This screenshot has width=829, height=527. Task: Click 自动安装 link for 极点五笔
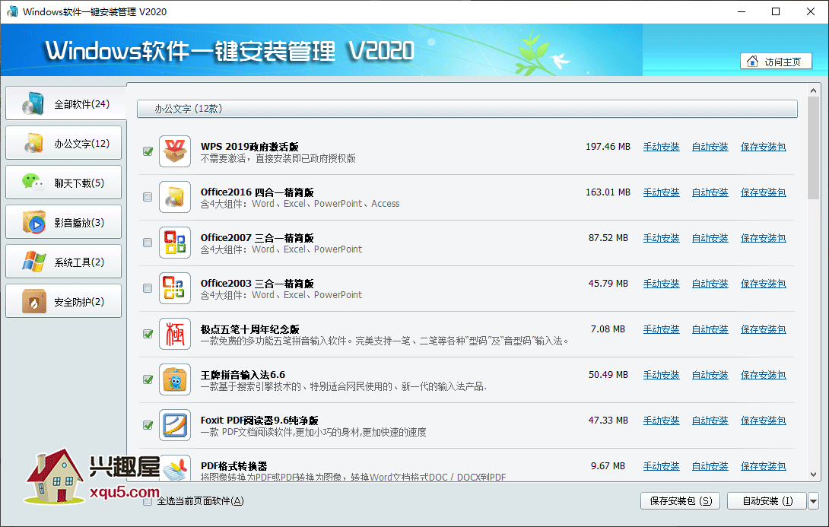pyautogui.click(x=710, y=329)
